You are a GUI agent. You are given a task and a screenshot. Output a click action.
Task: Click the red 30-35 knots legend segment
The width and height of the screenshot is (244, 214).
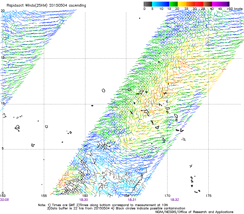point(199,4)
